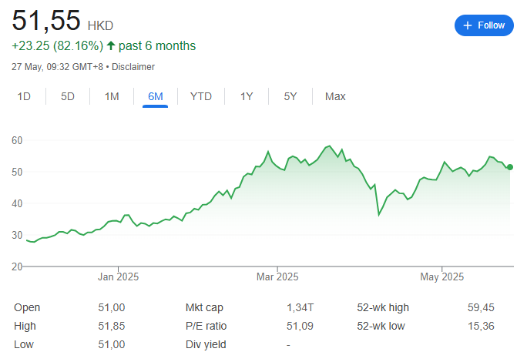This screenshot has width=527, height=362.
Task: Click the 52-wk high value 59,45
Action: 481,307
